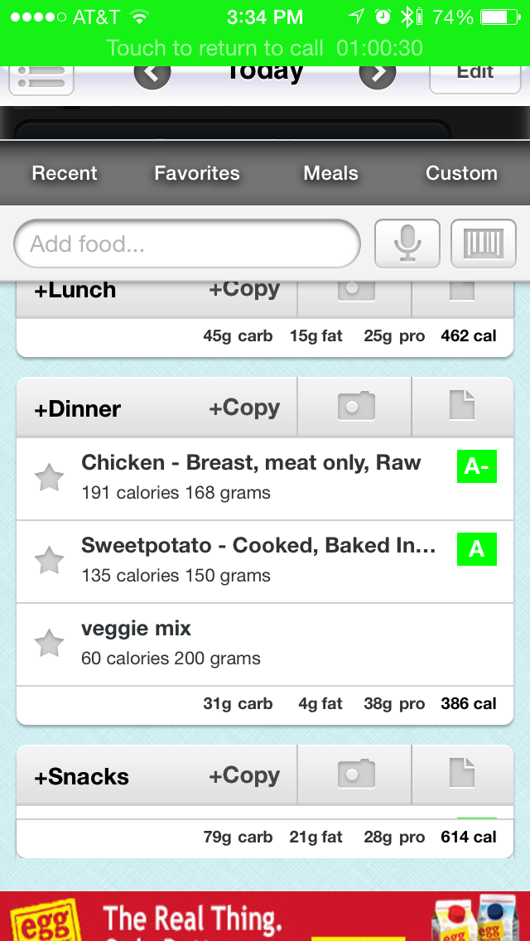This screenshot has width=530, height=941.
Task: Tap the camera icon in Lunch header
Action: point(356,291)
